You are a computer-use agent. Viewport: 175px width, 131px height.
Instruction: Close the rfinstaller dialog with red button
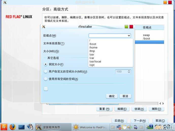131,27
